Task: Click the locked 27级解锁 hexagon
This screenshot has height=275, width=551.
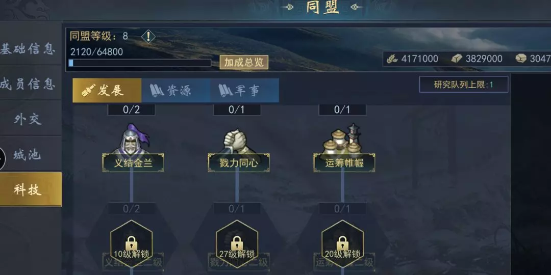Action: pyautogui.click(x=237, y=244)
